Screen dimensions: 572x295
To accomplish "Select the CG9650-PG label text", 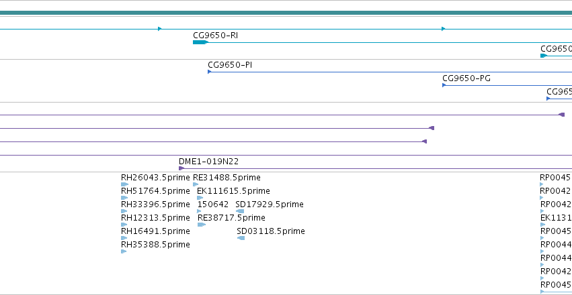I will click(x=466, y=78).
